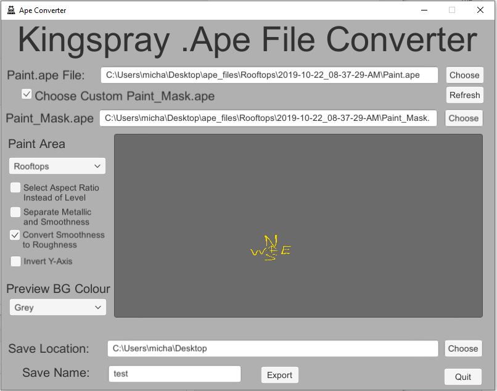Viewport: 497px width, 391px height.
Task: Choose the Save Location folder
Action: [x=462, y=348]
